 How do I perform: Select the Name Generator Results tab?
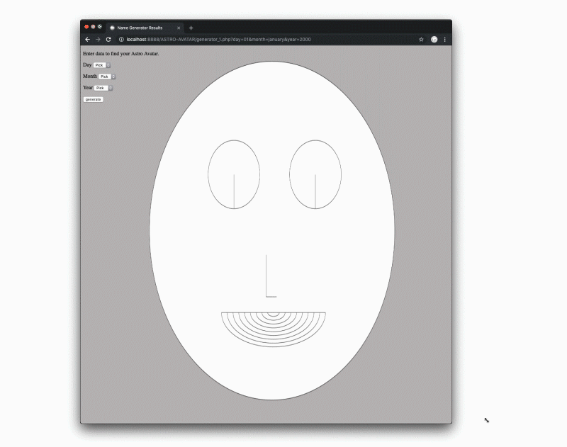click(x=145, y=28)
